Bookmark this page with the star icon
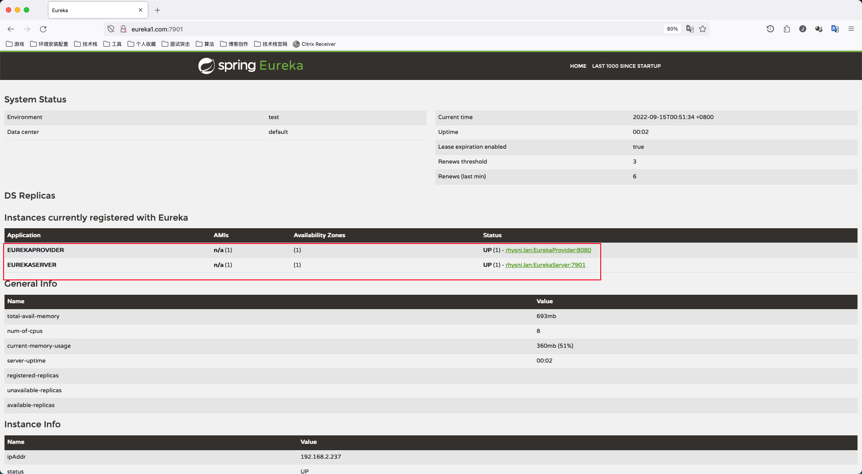The height and width of the screenshot is (474, 862). pyautogui.click(x=703, y=29)
